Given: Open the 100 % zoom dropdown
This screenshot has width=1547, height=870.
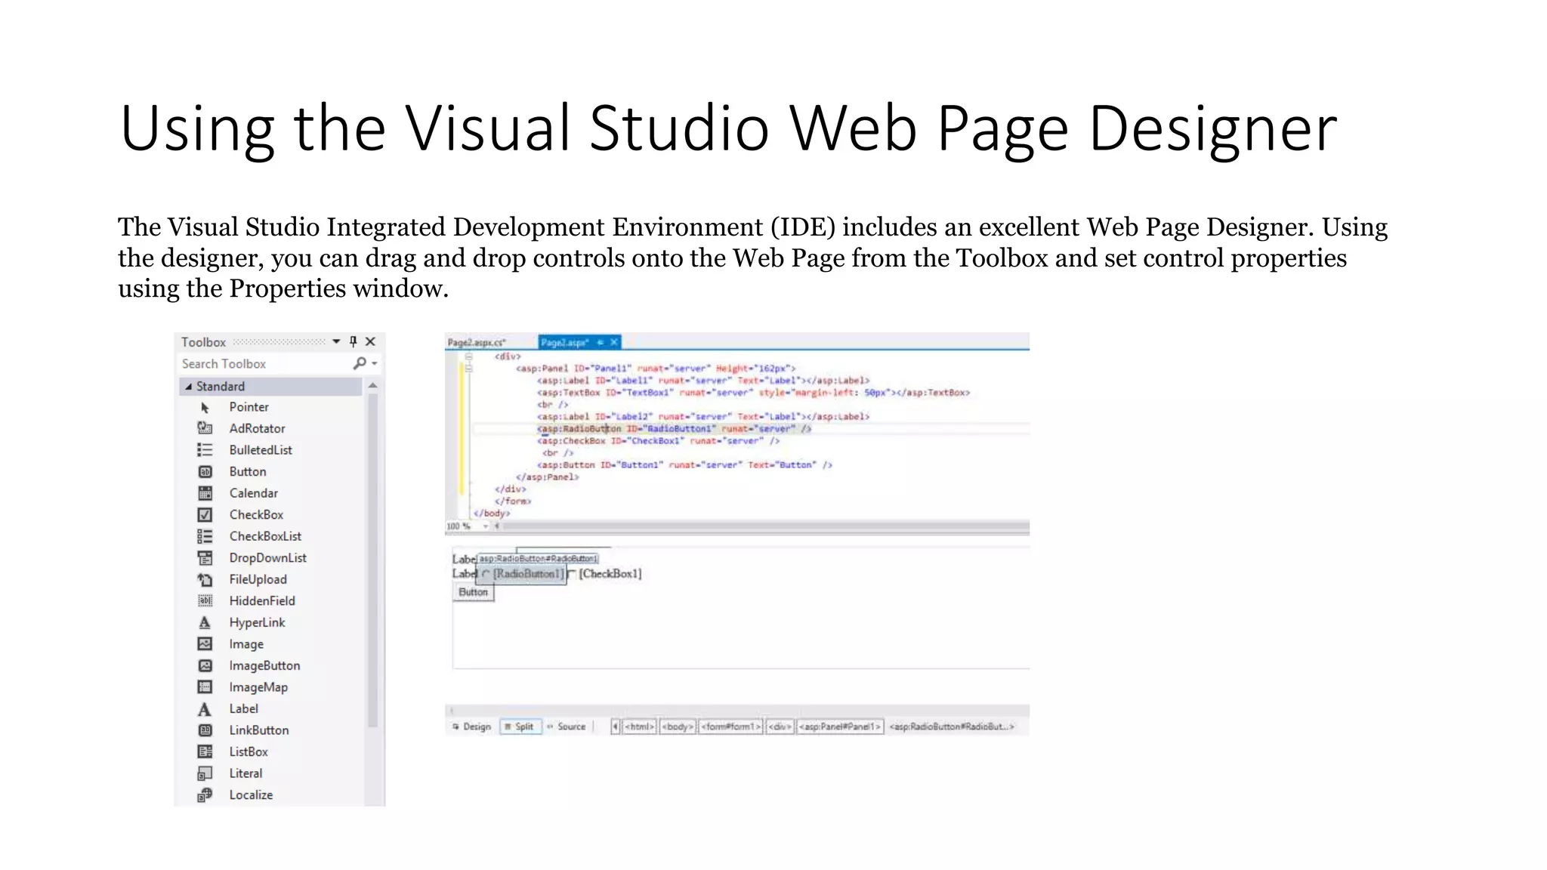Looking at the screenshot, I should (x=485, y=526).
